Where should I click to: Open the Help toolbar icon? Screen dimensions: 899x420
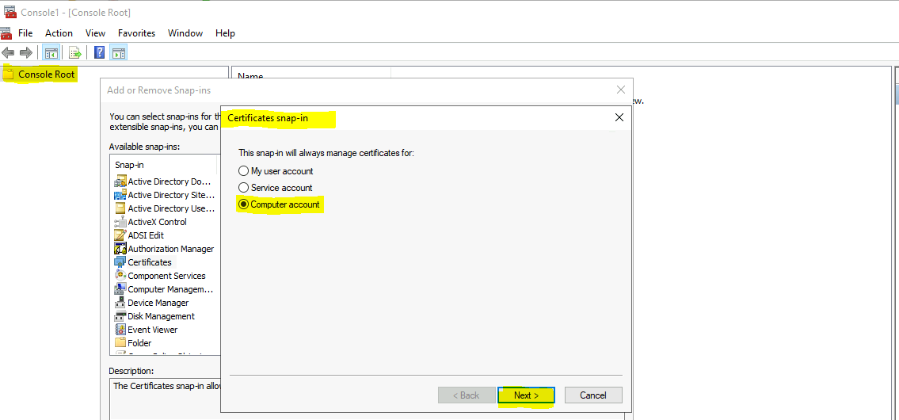pyautogui.click(x=99, y=53)
